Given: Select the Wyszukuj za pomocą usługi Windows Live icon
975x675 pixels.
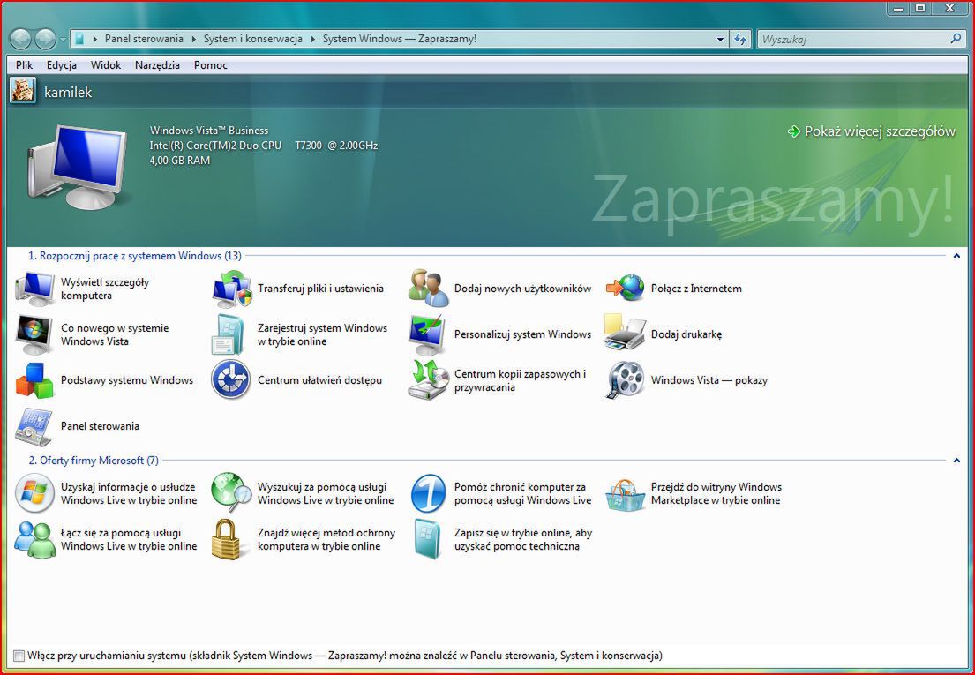Looking at the screenshot, I should tap(231, 493).
